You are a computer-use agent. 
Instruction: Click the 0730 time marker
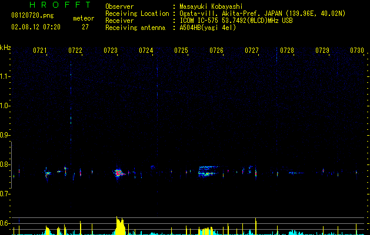tap(357, 51)
